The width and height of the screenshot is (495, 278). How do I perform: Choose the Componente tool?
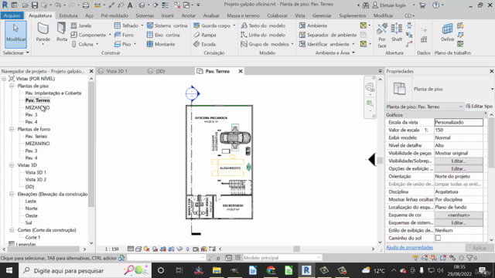88,35
